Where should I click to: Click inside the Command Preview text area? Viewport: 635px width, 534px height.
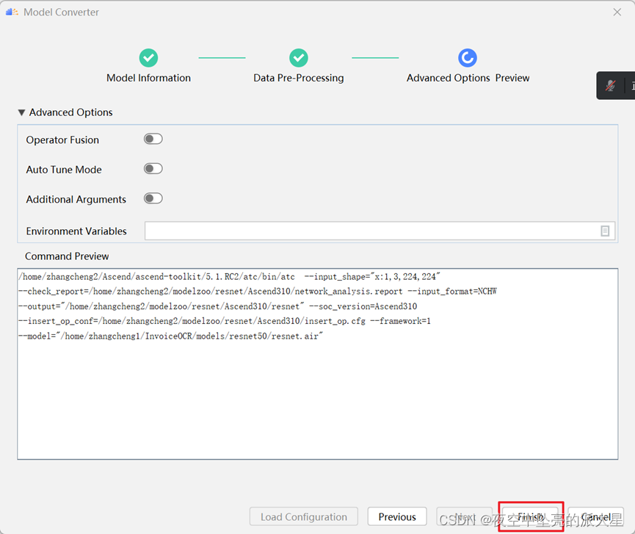317,364
